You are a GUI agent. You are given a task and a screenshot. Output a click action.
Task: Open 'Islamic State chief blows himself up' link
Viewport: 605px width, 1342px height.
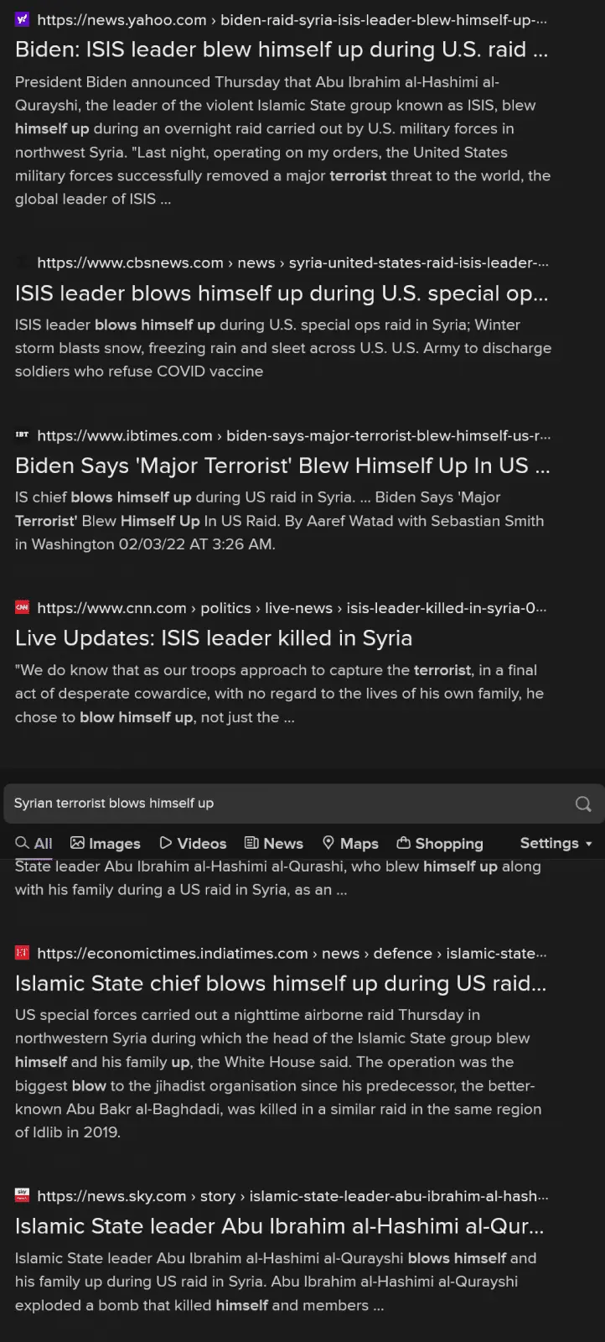click(x=281, y=983)
